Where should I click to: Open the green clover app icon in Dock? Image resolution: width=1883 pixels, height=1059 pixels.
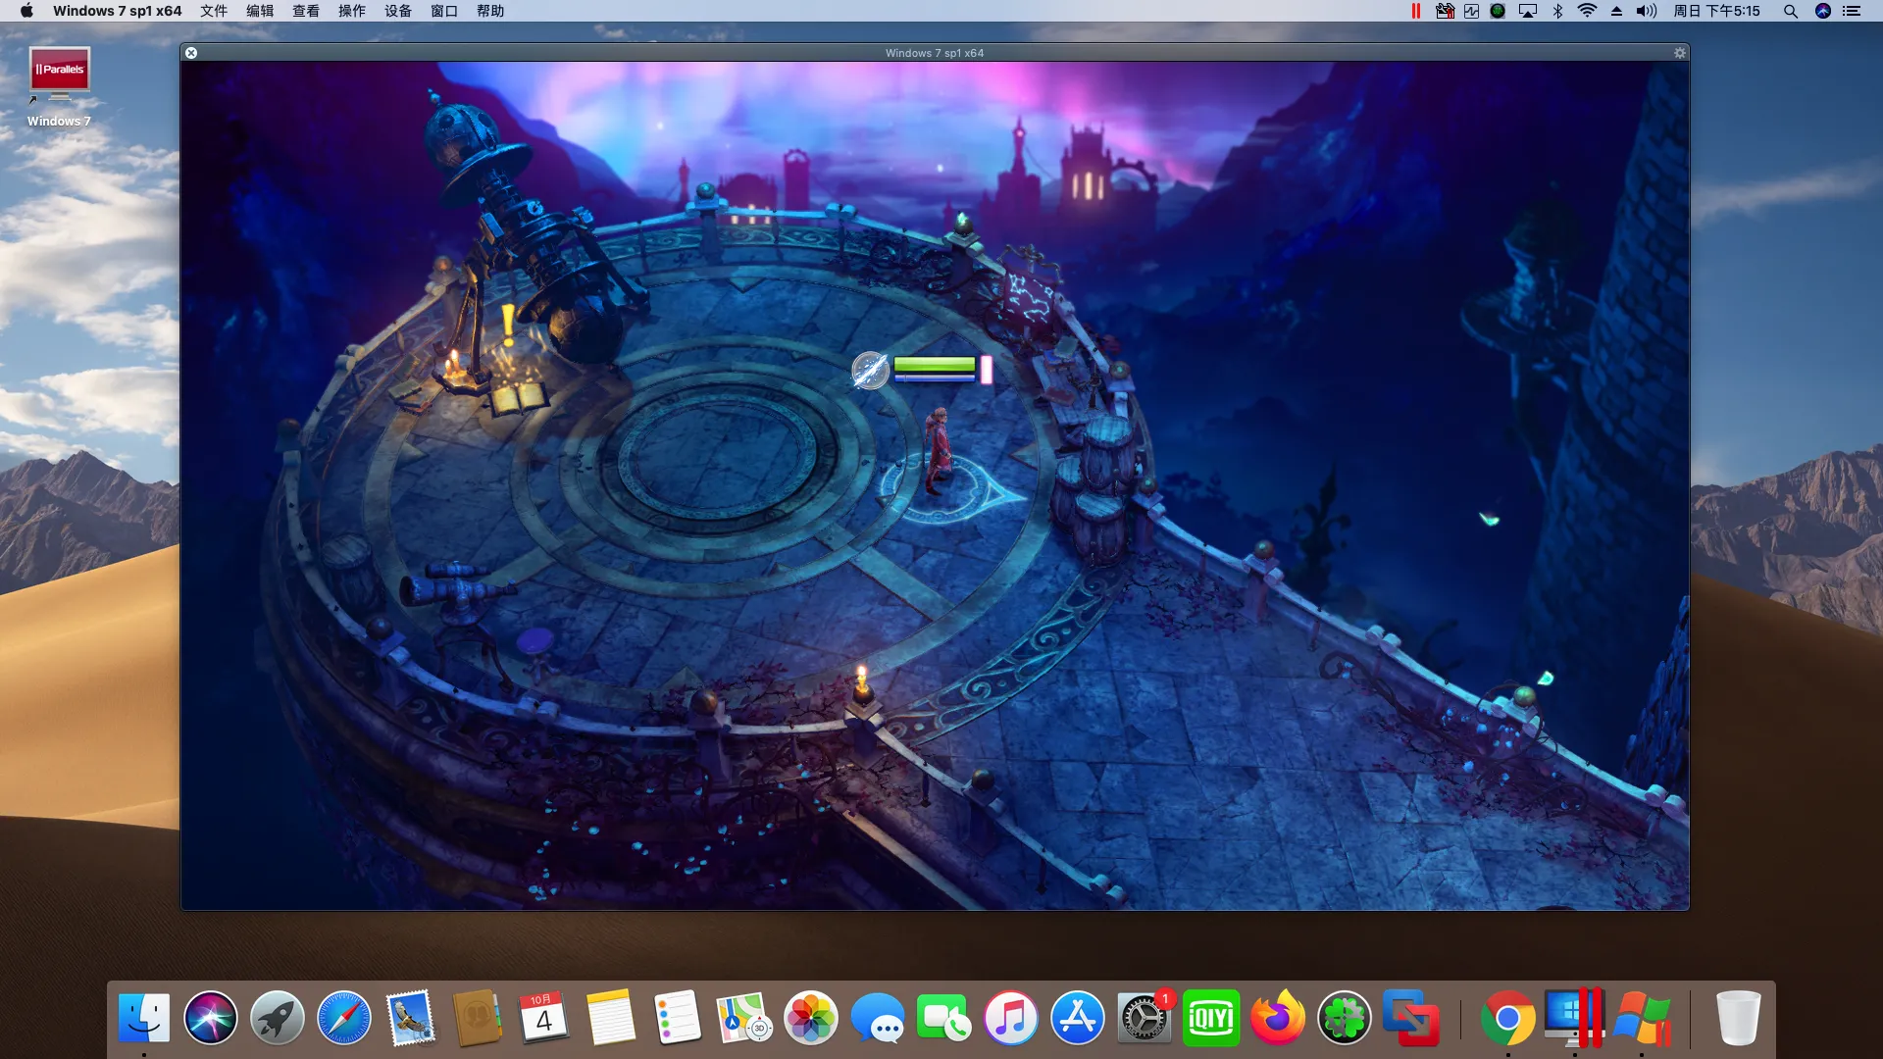[1345, 1018]
